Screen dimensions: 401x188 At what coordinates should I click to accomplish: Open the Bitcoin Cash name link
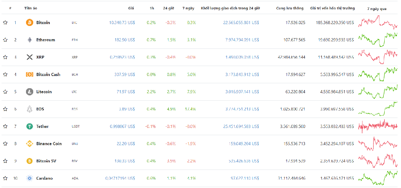click(48, 74)
